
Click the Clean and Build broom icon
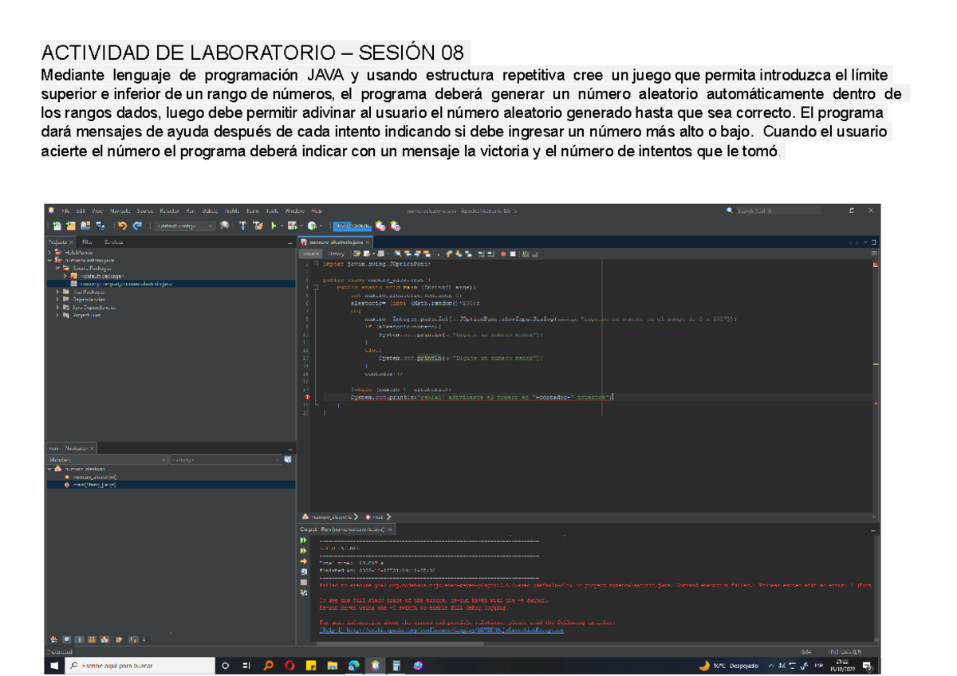click(x=258, y=226)
